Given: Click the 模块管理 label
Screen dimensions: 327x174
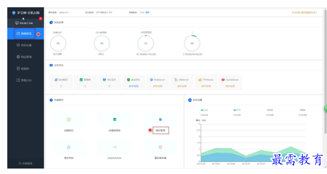Looking at the screenshot, I should [x=161, y=130].
